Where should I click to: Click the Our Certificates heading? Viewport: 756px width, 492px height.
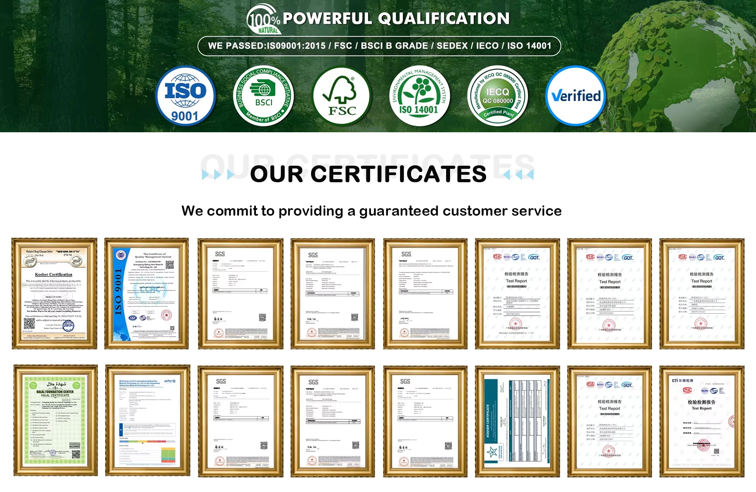[368, 174]
